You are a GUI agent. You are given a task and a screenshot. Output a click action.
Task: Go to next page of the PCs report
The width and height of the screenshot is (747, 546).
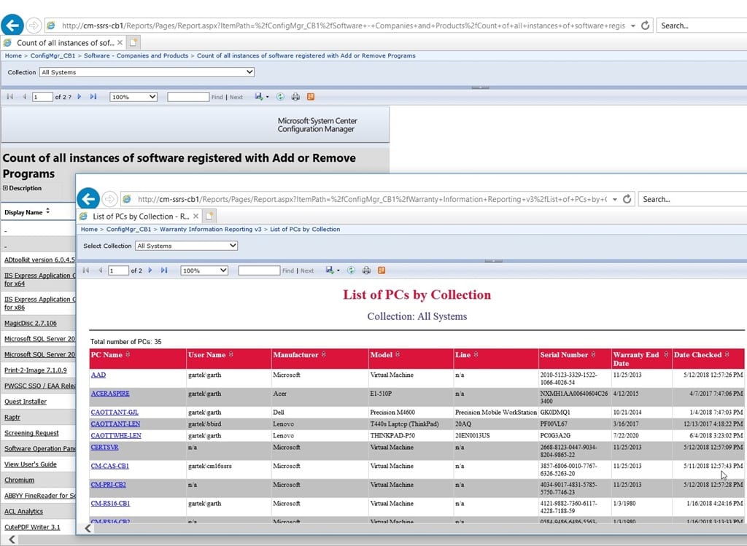150,270
